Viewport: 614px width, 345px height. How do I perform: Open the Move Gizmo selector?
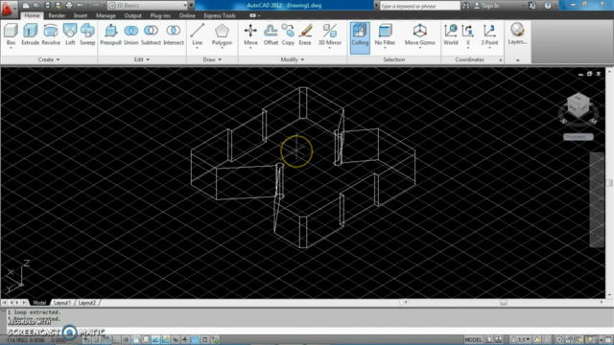point(420,34)
